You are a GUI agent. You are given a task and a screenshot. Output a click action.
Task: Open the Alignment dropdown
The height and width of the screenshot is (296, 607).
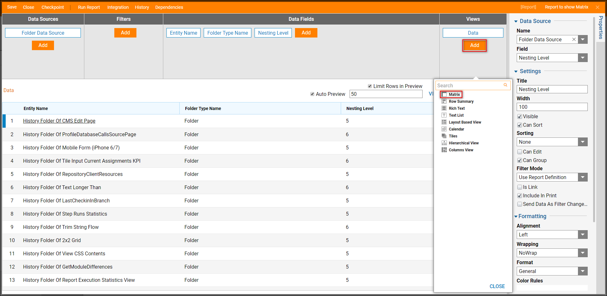click(x=583, y=235)
